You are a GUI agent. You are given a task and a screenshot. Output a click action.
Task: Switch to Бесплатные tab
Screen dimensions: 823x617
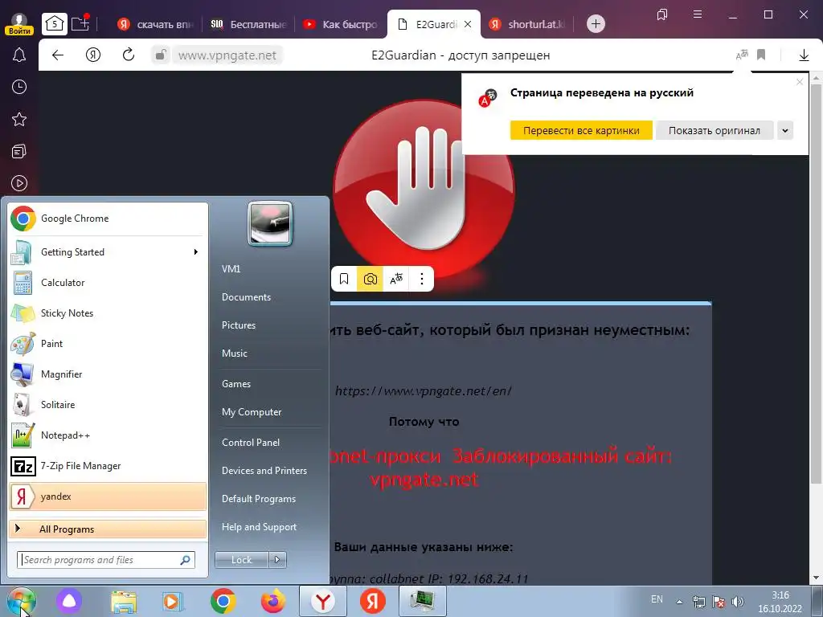pyautogui.click(x=248, y=24)
